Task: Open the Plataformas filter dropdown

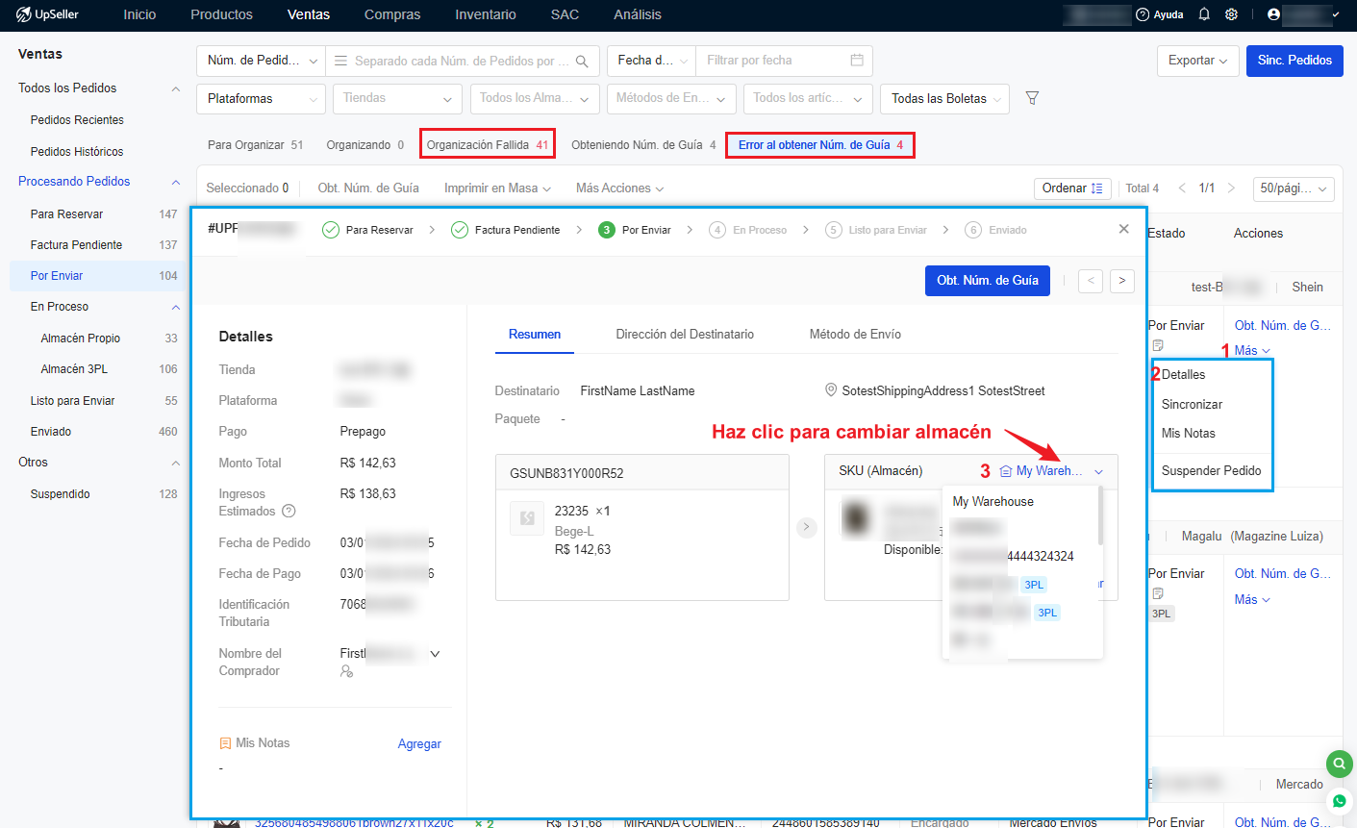Action: 261,98
